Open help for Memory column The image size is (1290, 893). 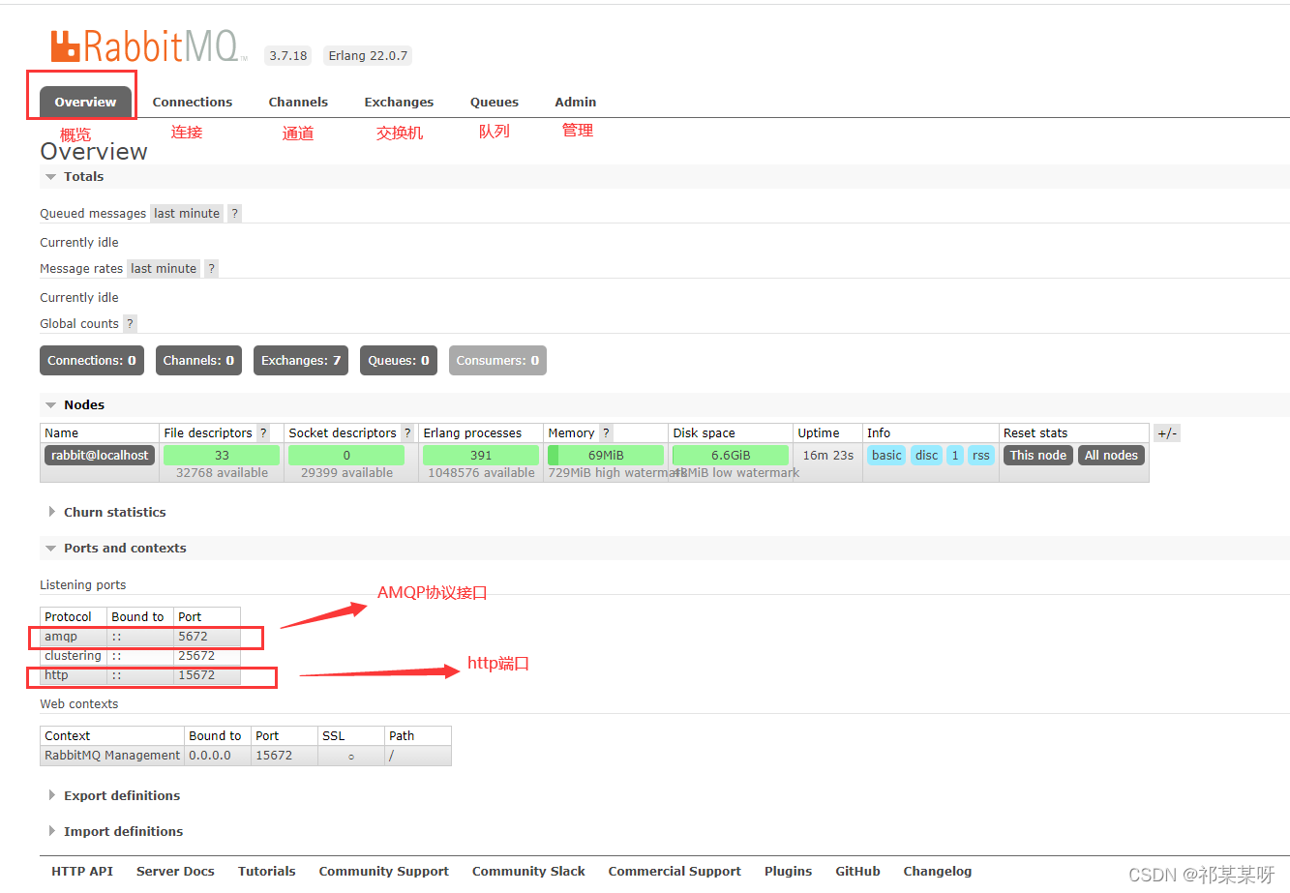(x=606, y=433)
